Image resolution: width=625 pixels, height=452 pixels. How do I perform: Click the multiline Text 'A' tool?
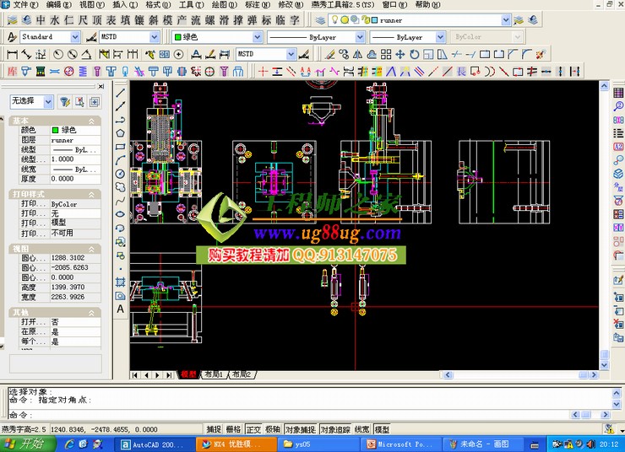tap(121, 309)
